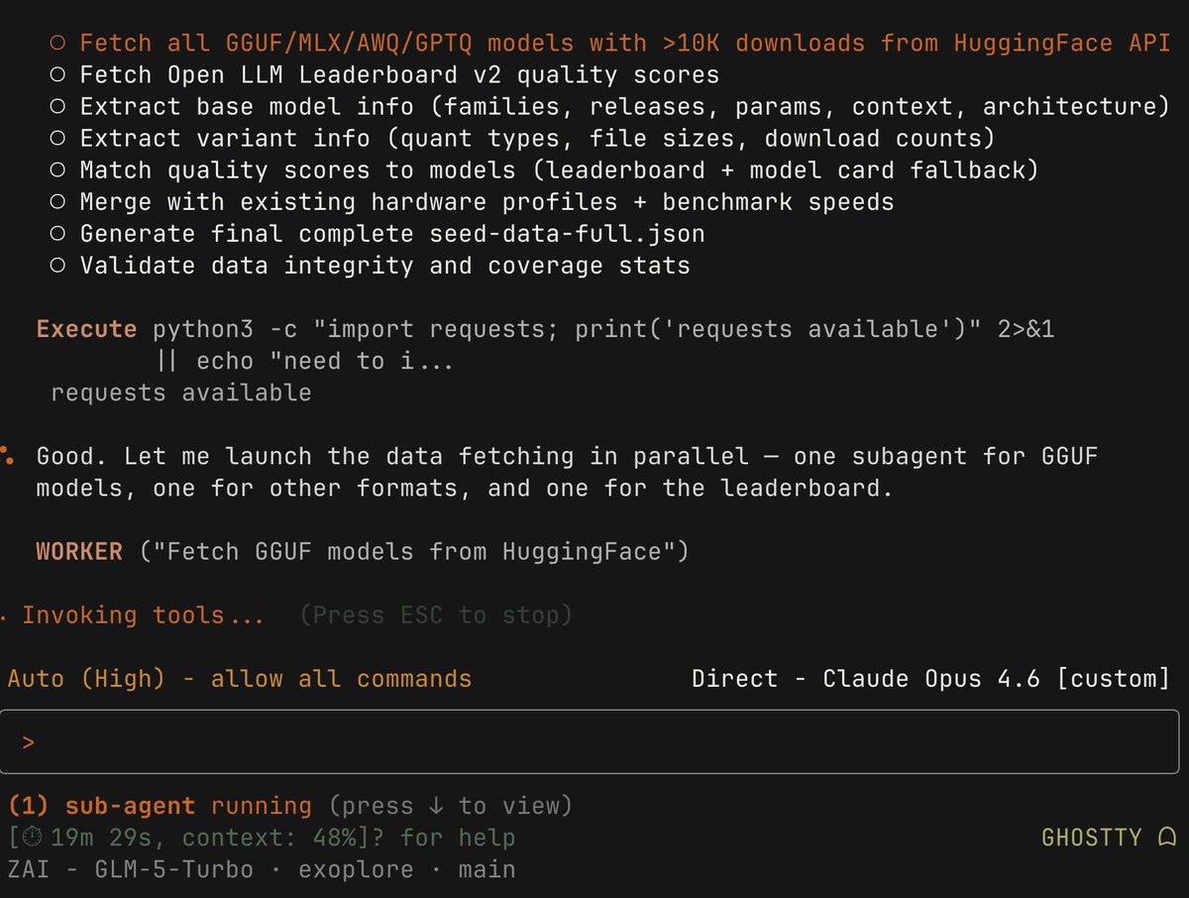Click 'Validate data integrity and coverage stats' text
Screen dimensions: 1189x898
click(x=385, y=266)
